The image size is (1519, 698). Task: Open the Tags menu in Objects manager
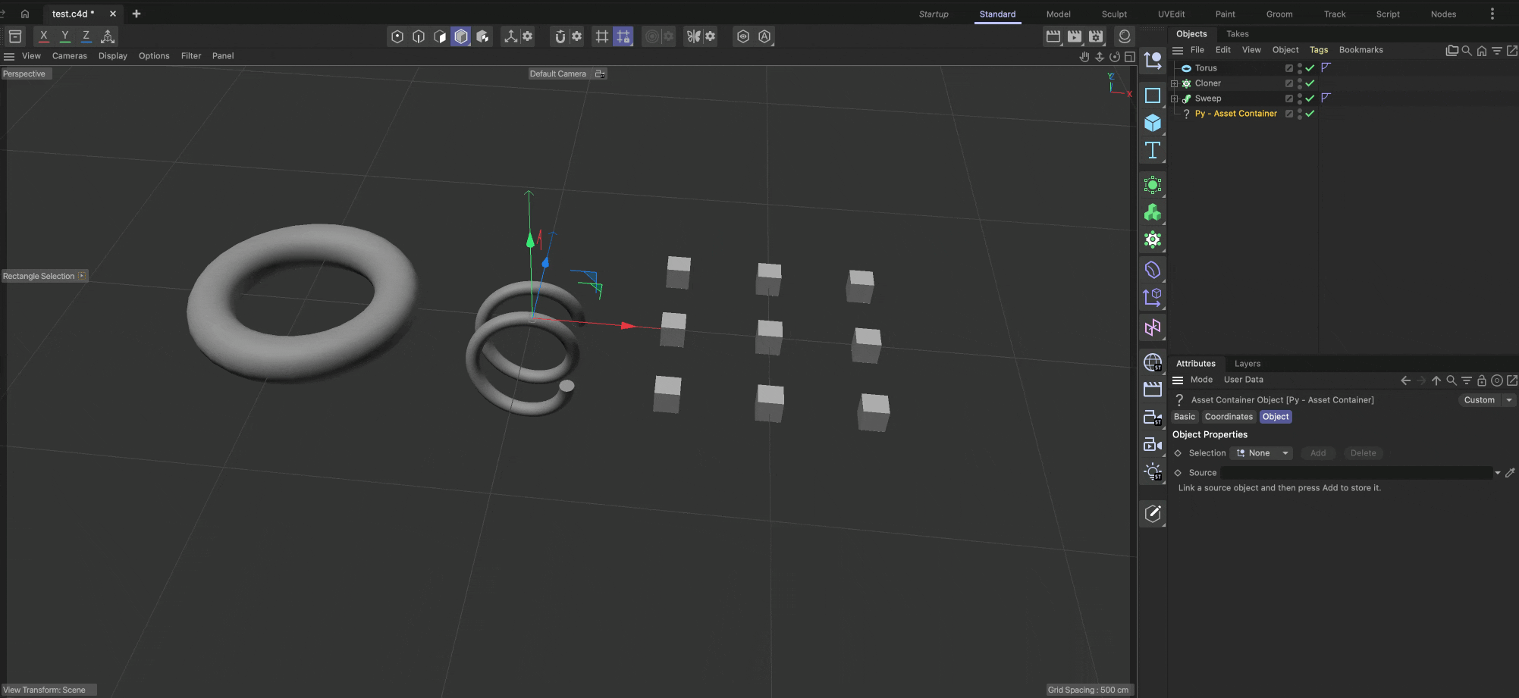(x=1319, y=50)
